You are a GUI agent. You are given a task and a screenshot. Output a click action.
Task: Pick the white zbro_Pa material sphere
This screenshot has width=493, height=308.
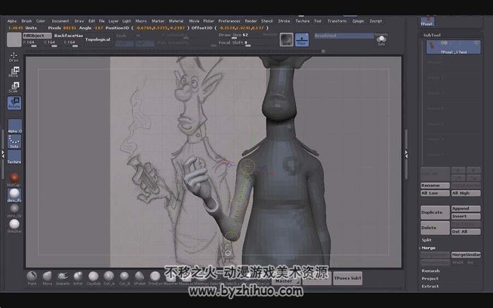click(14, 195)
